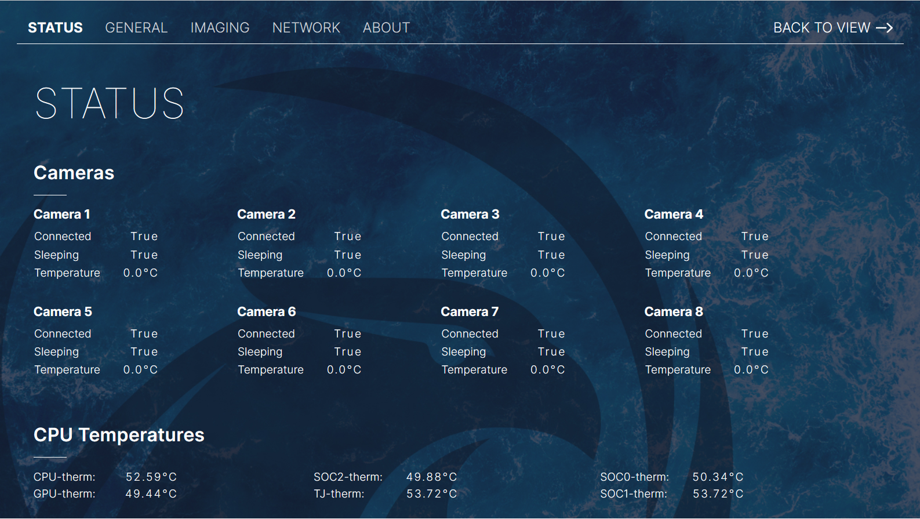Image resolution: width=920 pixels, height=519 pixels.
Task: Click the SOC0-therm value 50.34°C
Action: (x=718, y=477)
